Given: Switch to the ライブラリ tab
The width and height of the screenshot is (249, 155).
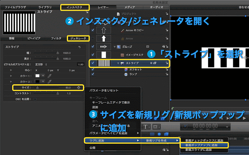Looking at the screenshot, I should [45, 7].
